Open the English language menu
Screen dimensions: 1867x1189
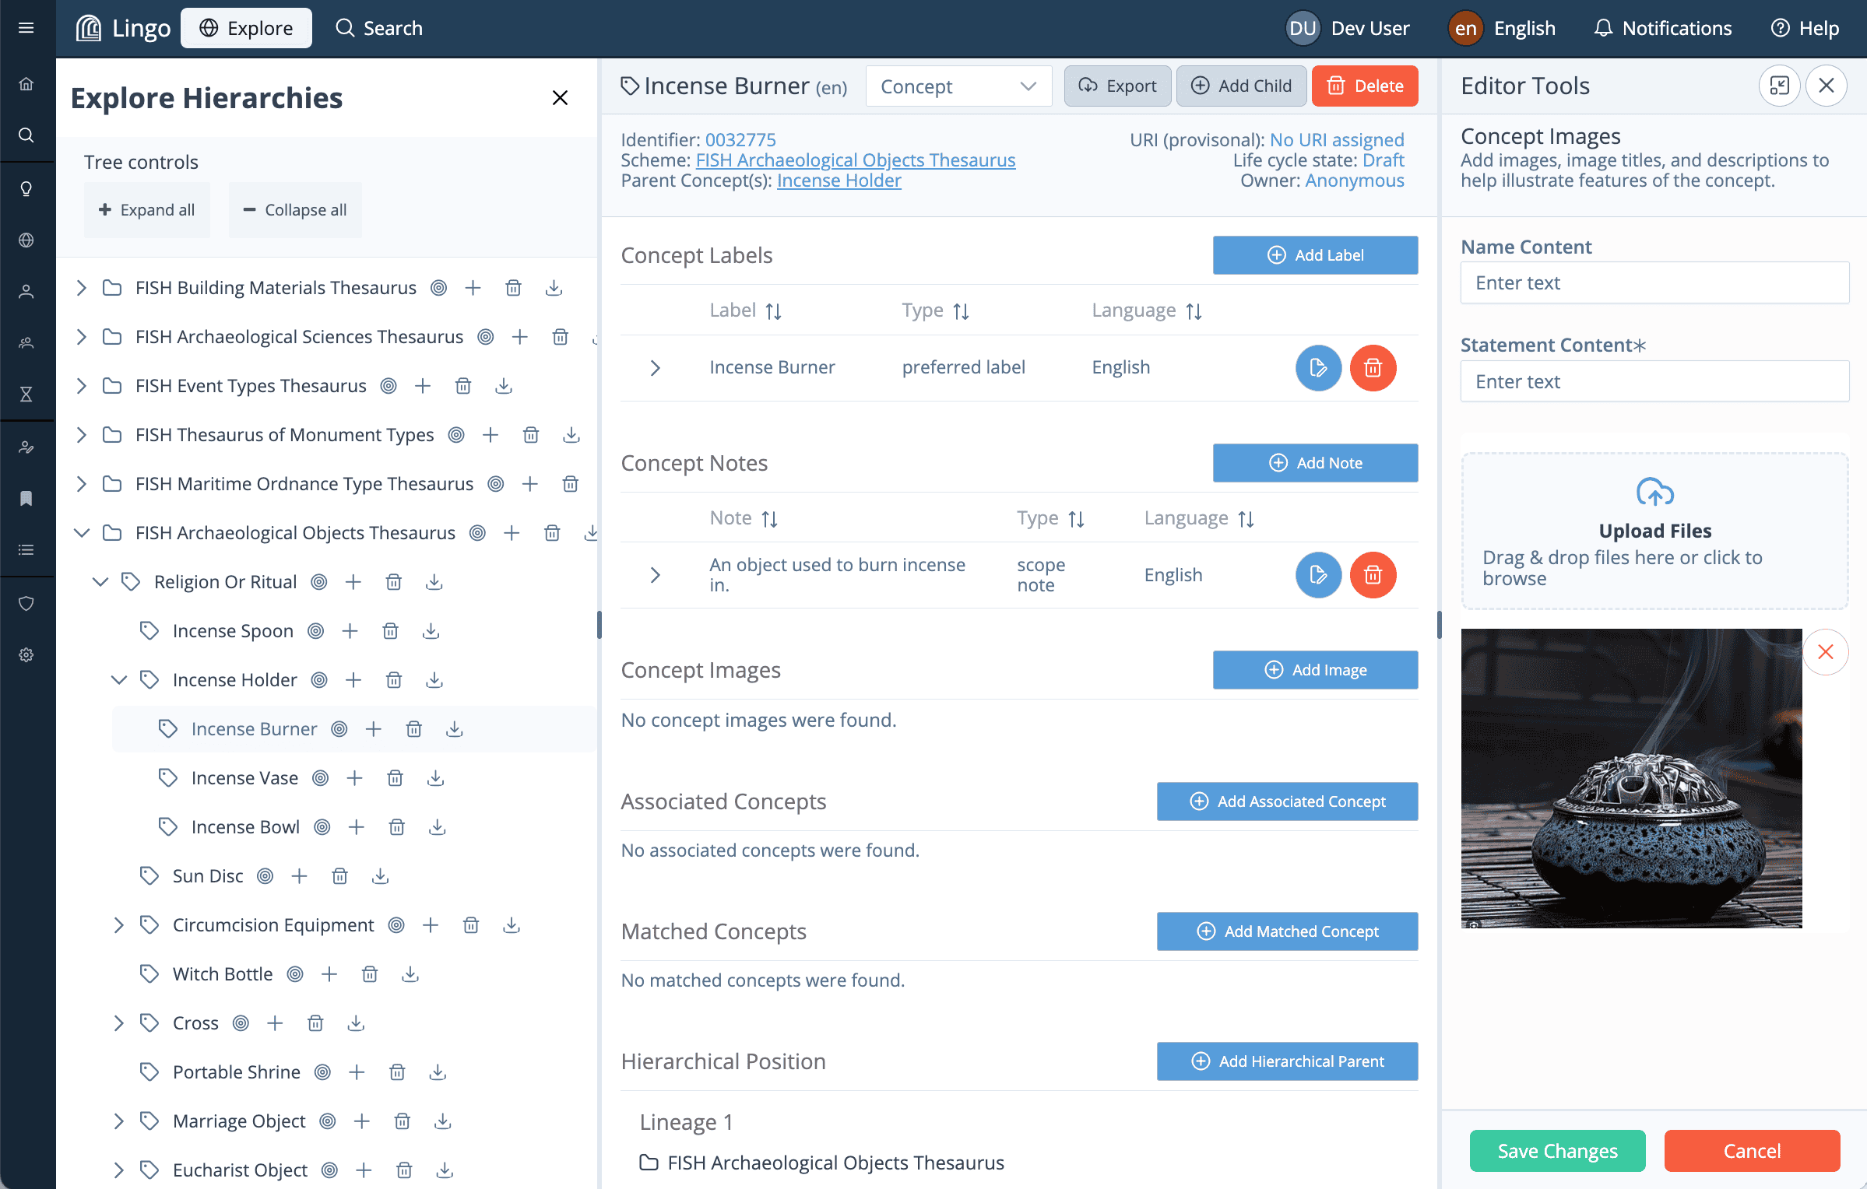pos(1503,28)
